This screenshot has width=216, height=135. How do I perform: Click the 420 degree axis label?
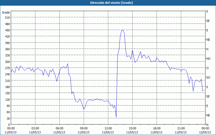tap(8, 36)
